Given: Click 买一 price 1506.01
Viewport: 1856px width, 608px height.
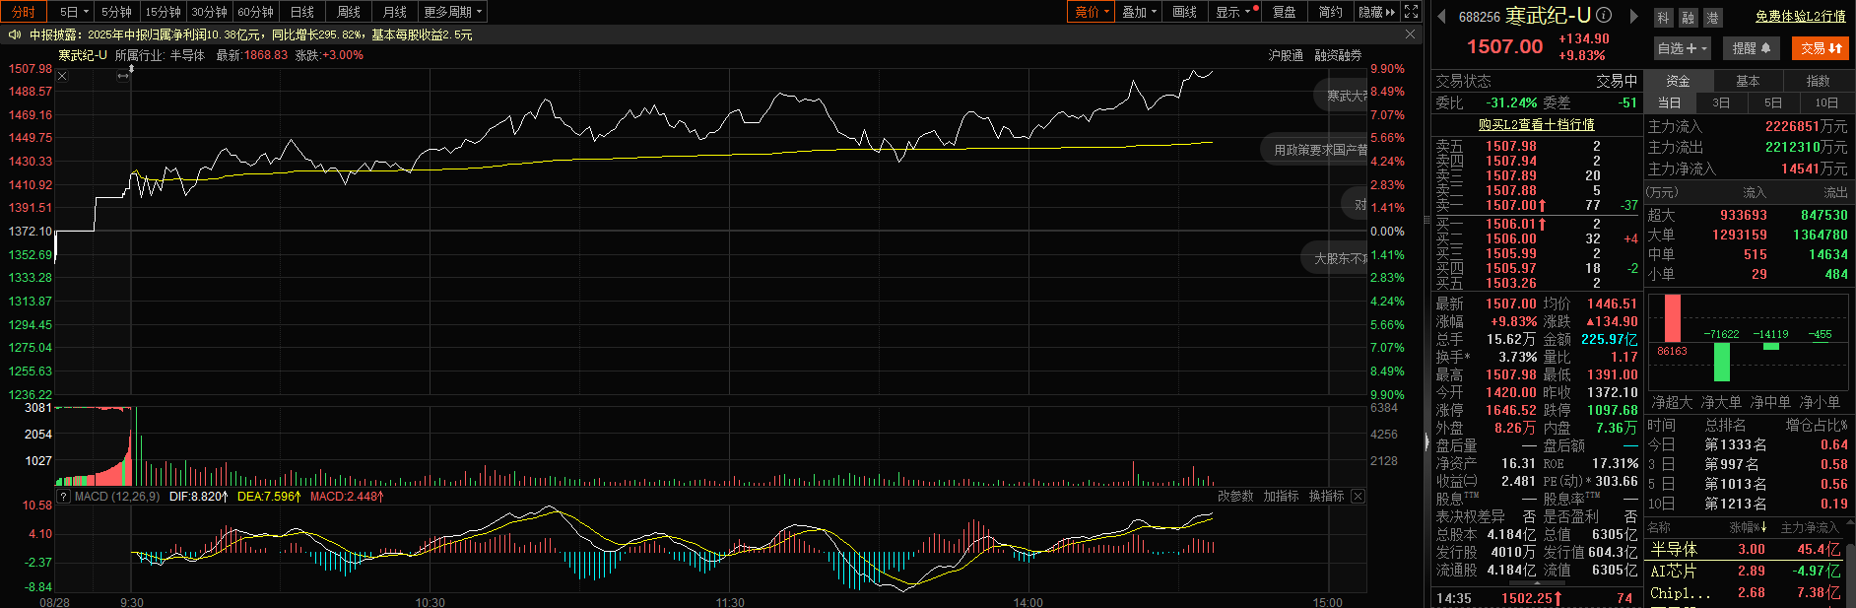Looking at the screenshot, I should (x=1511, y=225).
